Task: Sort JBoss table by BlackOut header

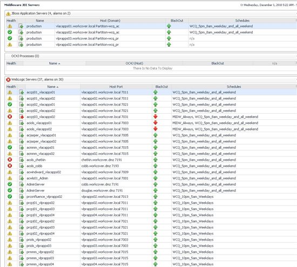Action: pyautogui.click(x=177, y=20)
